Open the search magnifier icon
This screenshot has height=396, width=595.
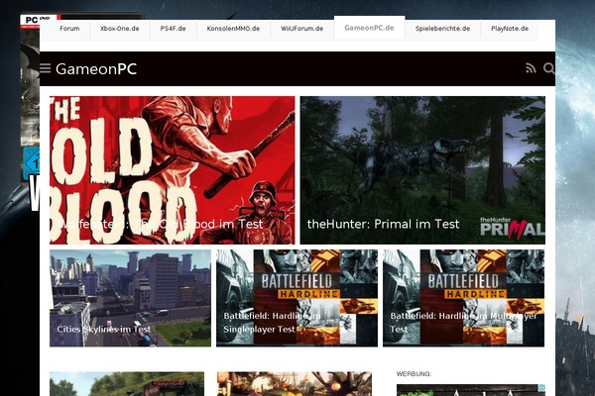549,68
